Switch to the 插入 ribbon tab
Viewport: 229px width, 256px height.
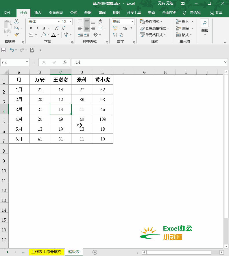point(38,13)
